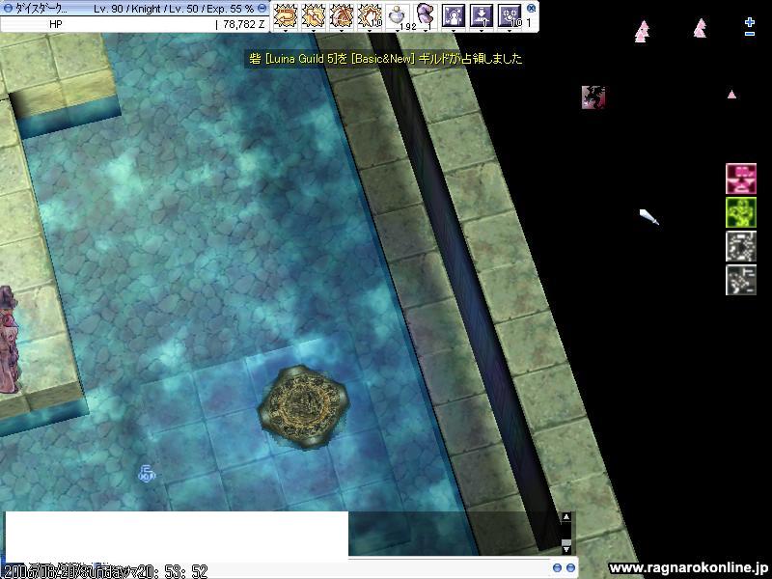Click the pink-robed character on stone ledge
The height and width of the screenshot is (579, 772).
[x=9, y=340]
